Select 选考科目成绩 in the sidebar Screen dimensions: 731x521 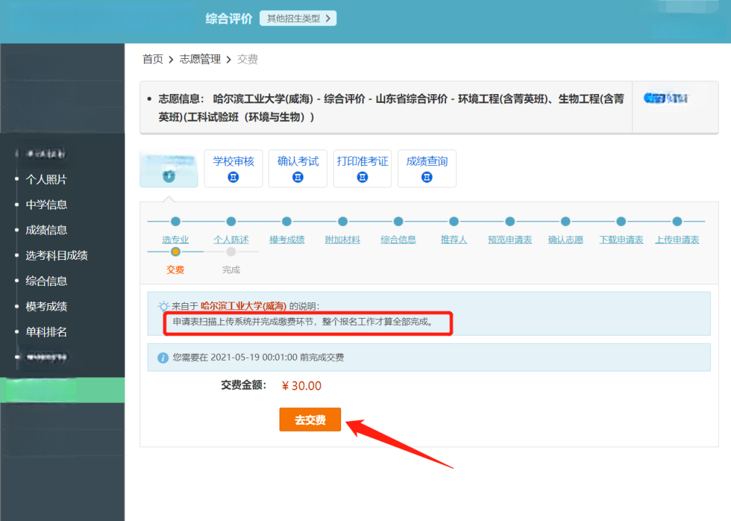[56, 255]
